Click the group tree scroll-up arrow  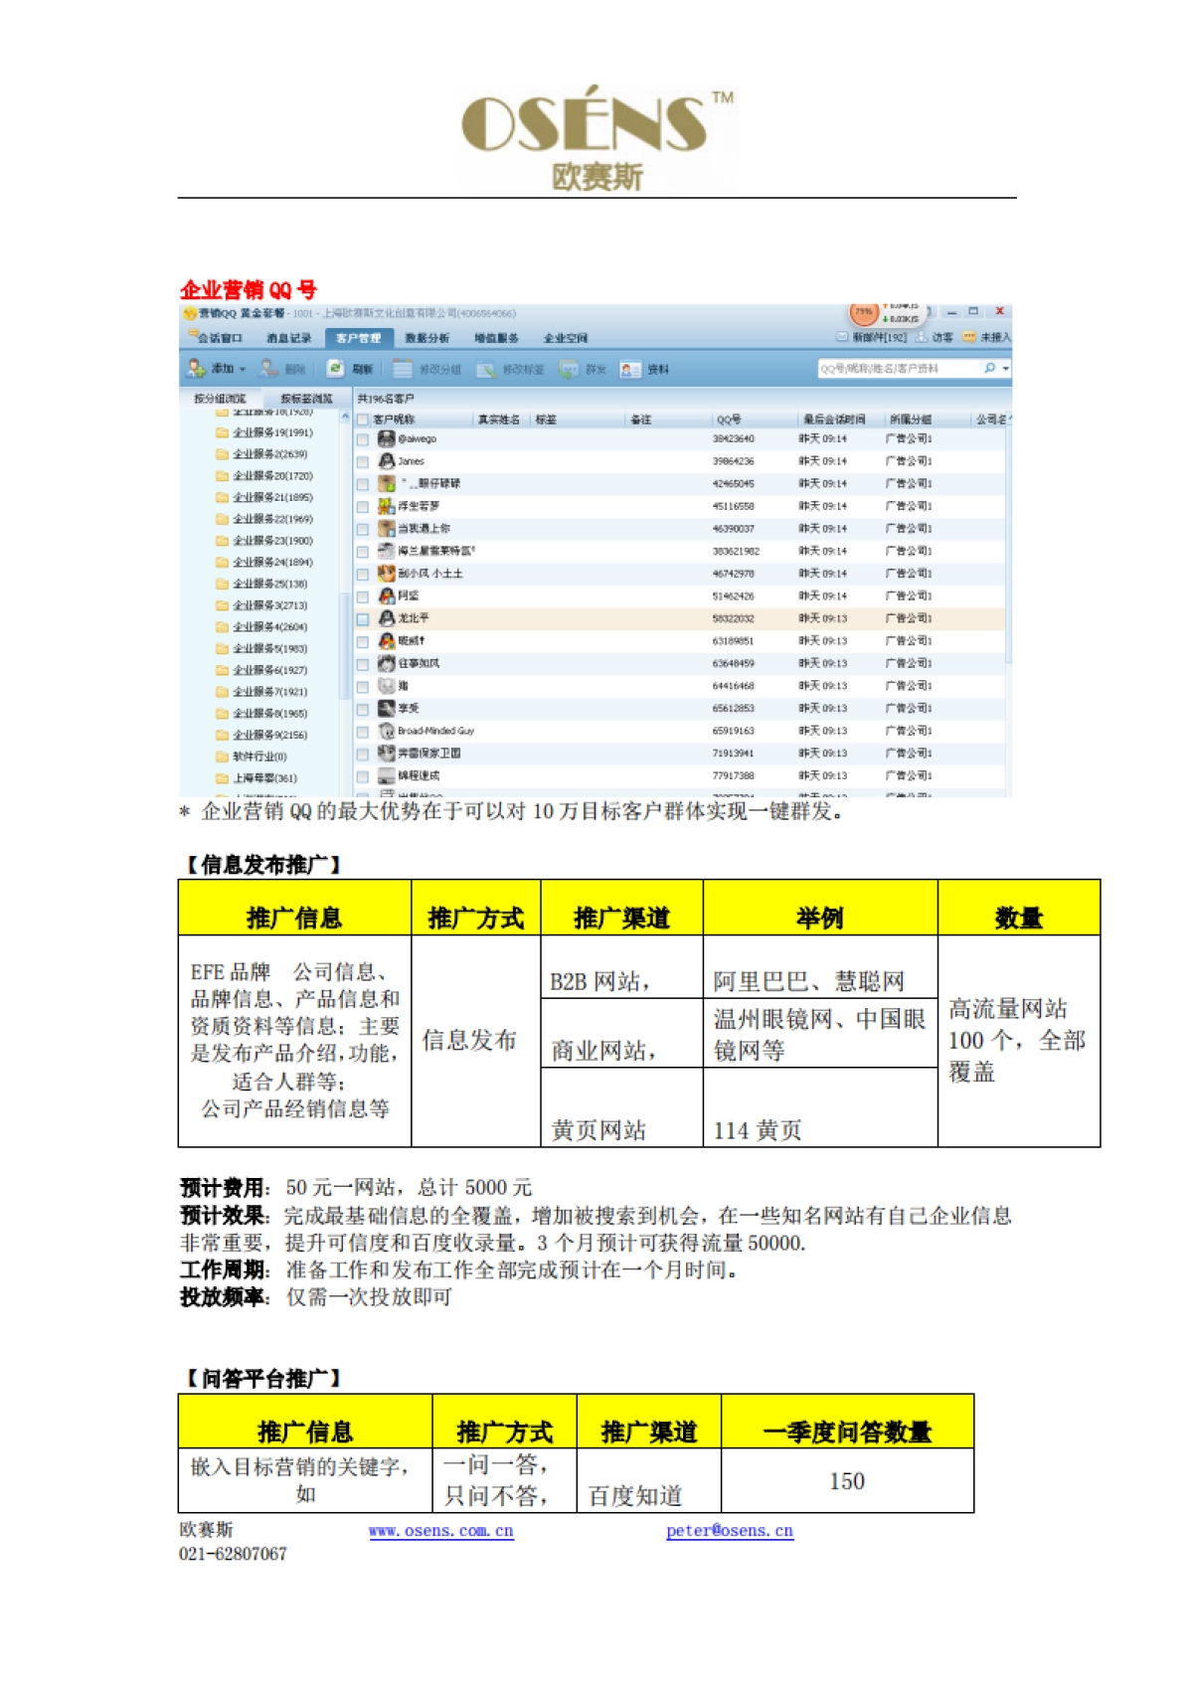(345, 417)
